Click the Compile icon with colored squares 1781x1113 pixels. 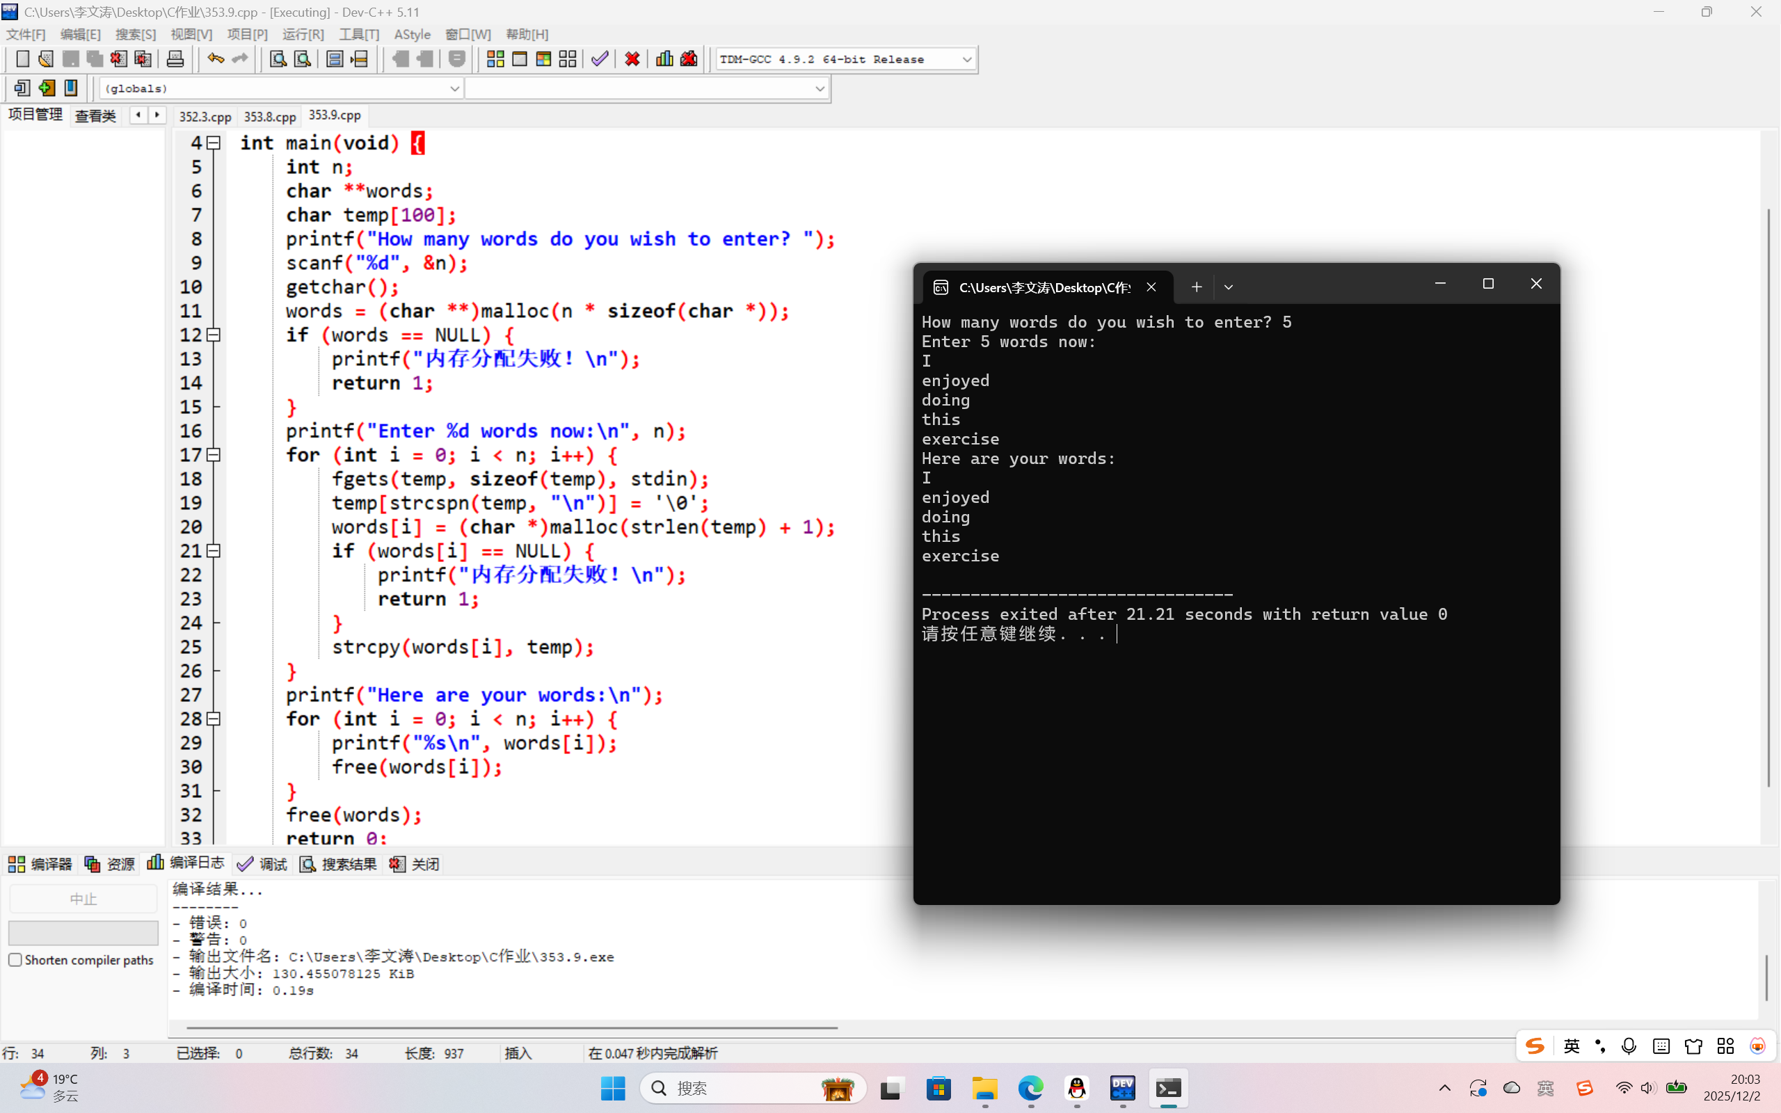tap(495, 59)
